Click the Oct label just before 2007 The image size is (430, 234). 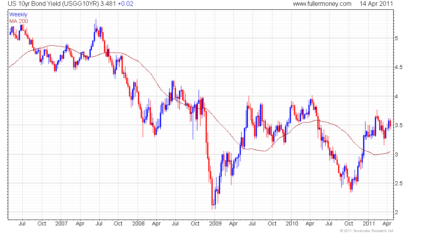42,223
